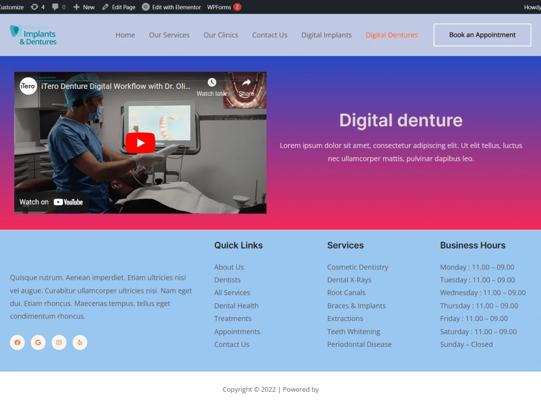
Task: Click the Book an Appointment button
Action: click(483, 35)
